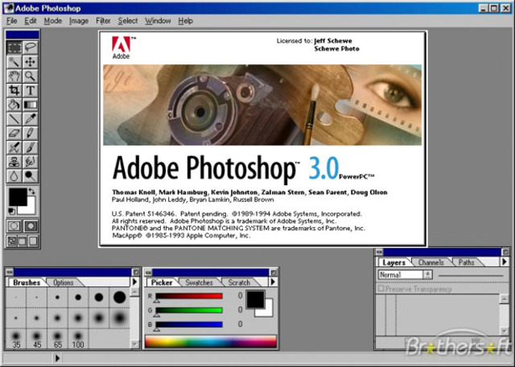Open the Window menu
The image size is (515, 367).
point(158,21)
